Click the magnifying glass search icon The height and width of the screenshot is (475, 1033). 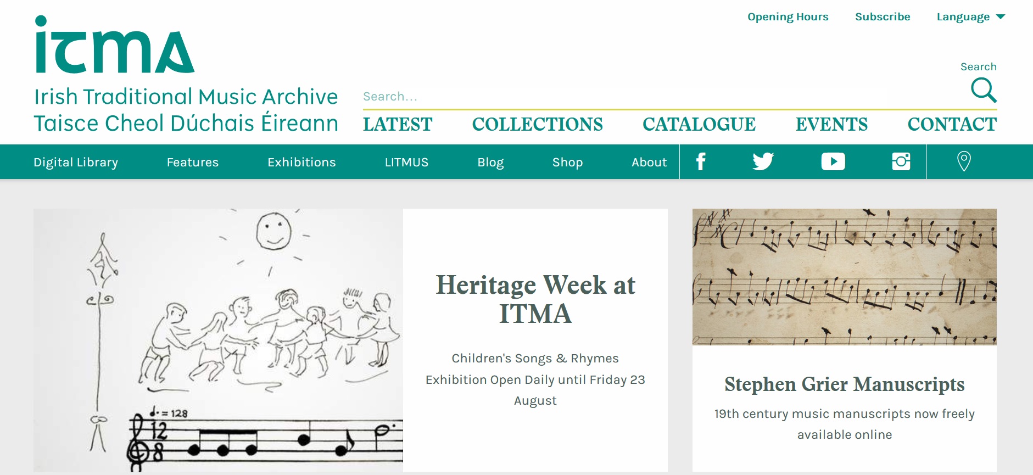[x=984, y=90]
